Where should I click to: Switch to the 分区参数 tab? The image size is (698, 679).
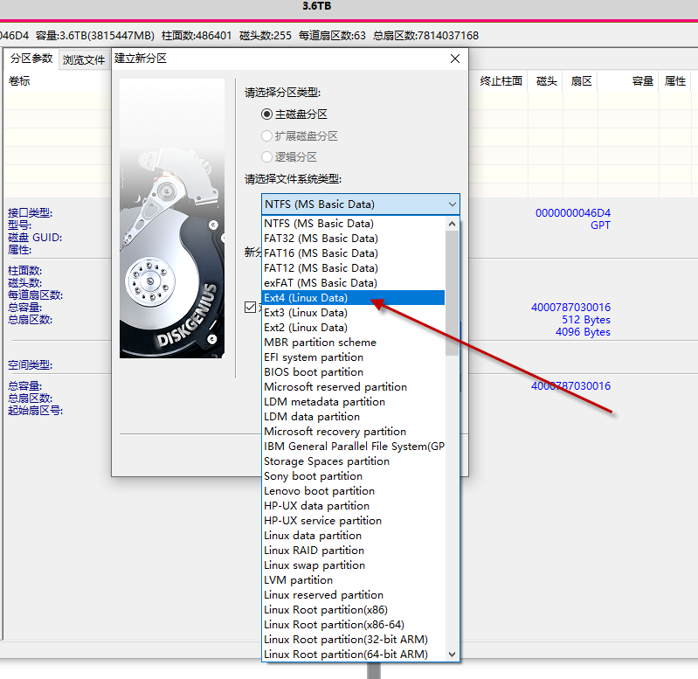[x=31, y=59]
